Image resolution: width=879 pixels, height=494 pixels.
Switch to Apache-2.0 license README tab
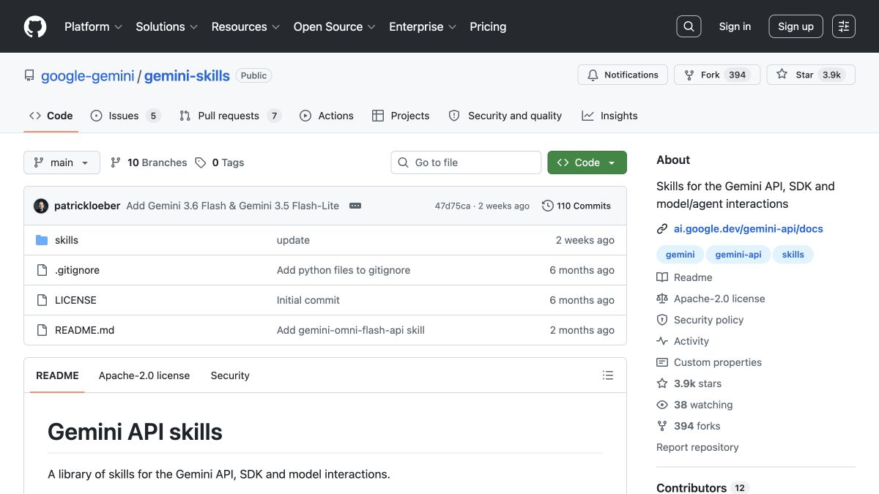(144, 375)
